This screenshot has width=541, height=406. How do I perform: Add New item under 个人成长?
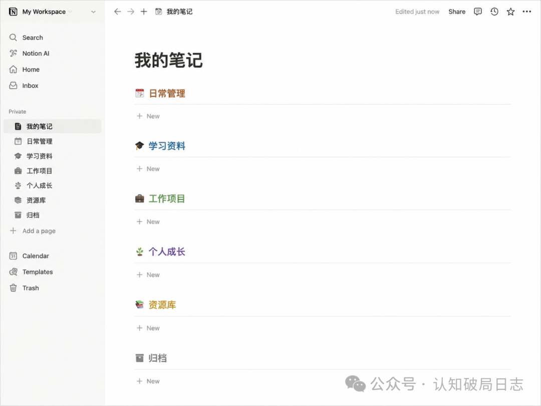click(148, 275)
